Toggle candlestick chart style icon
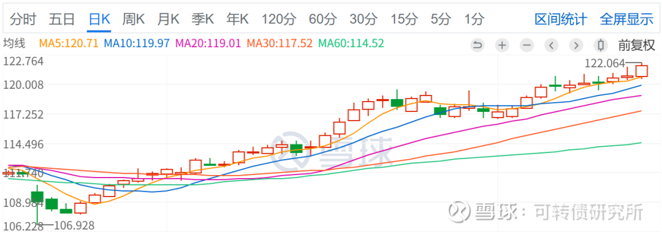This screenshot has width=662, height=232. pos(601,45)
